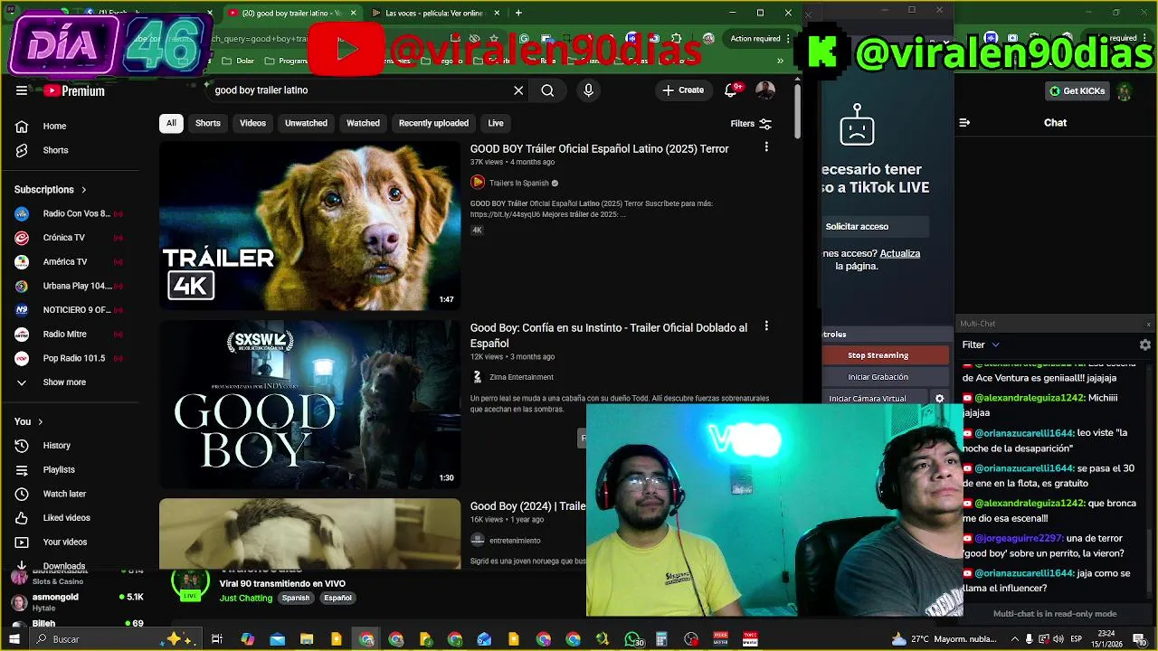Viewport: 1158px width, 651px height.
Task: Click the Get KICKs button
Action: [1077, 91]
